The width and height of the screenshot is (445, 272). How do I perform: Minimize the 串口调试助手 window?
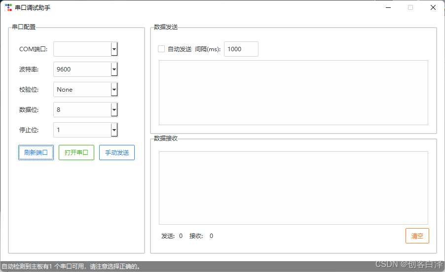pos(388,8)
